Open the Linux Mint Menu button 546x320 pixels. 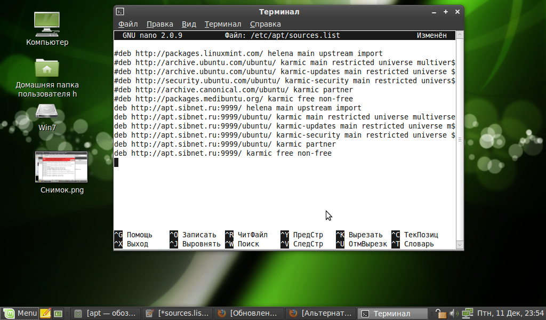(x=19, y=314)
